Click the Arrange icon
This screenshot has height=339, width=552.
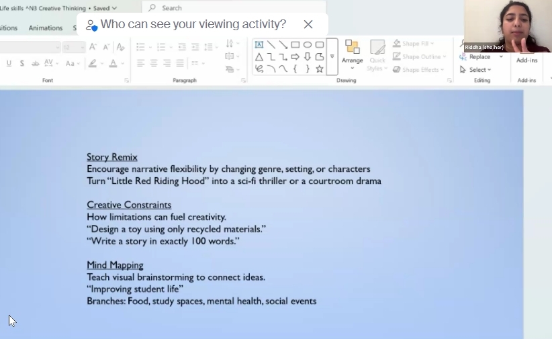click(x=352, y=52)
